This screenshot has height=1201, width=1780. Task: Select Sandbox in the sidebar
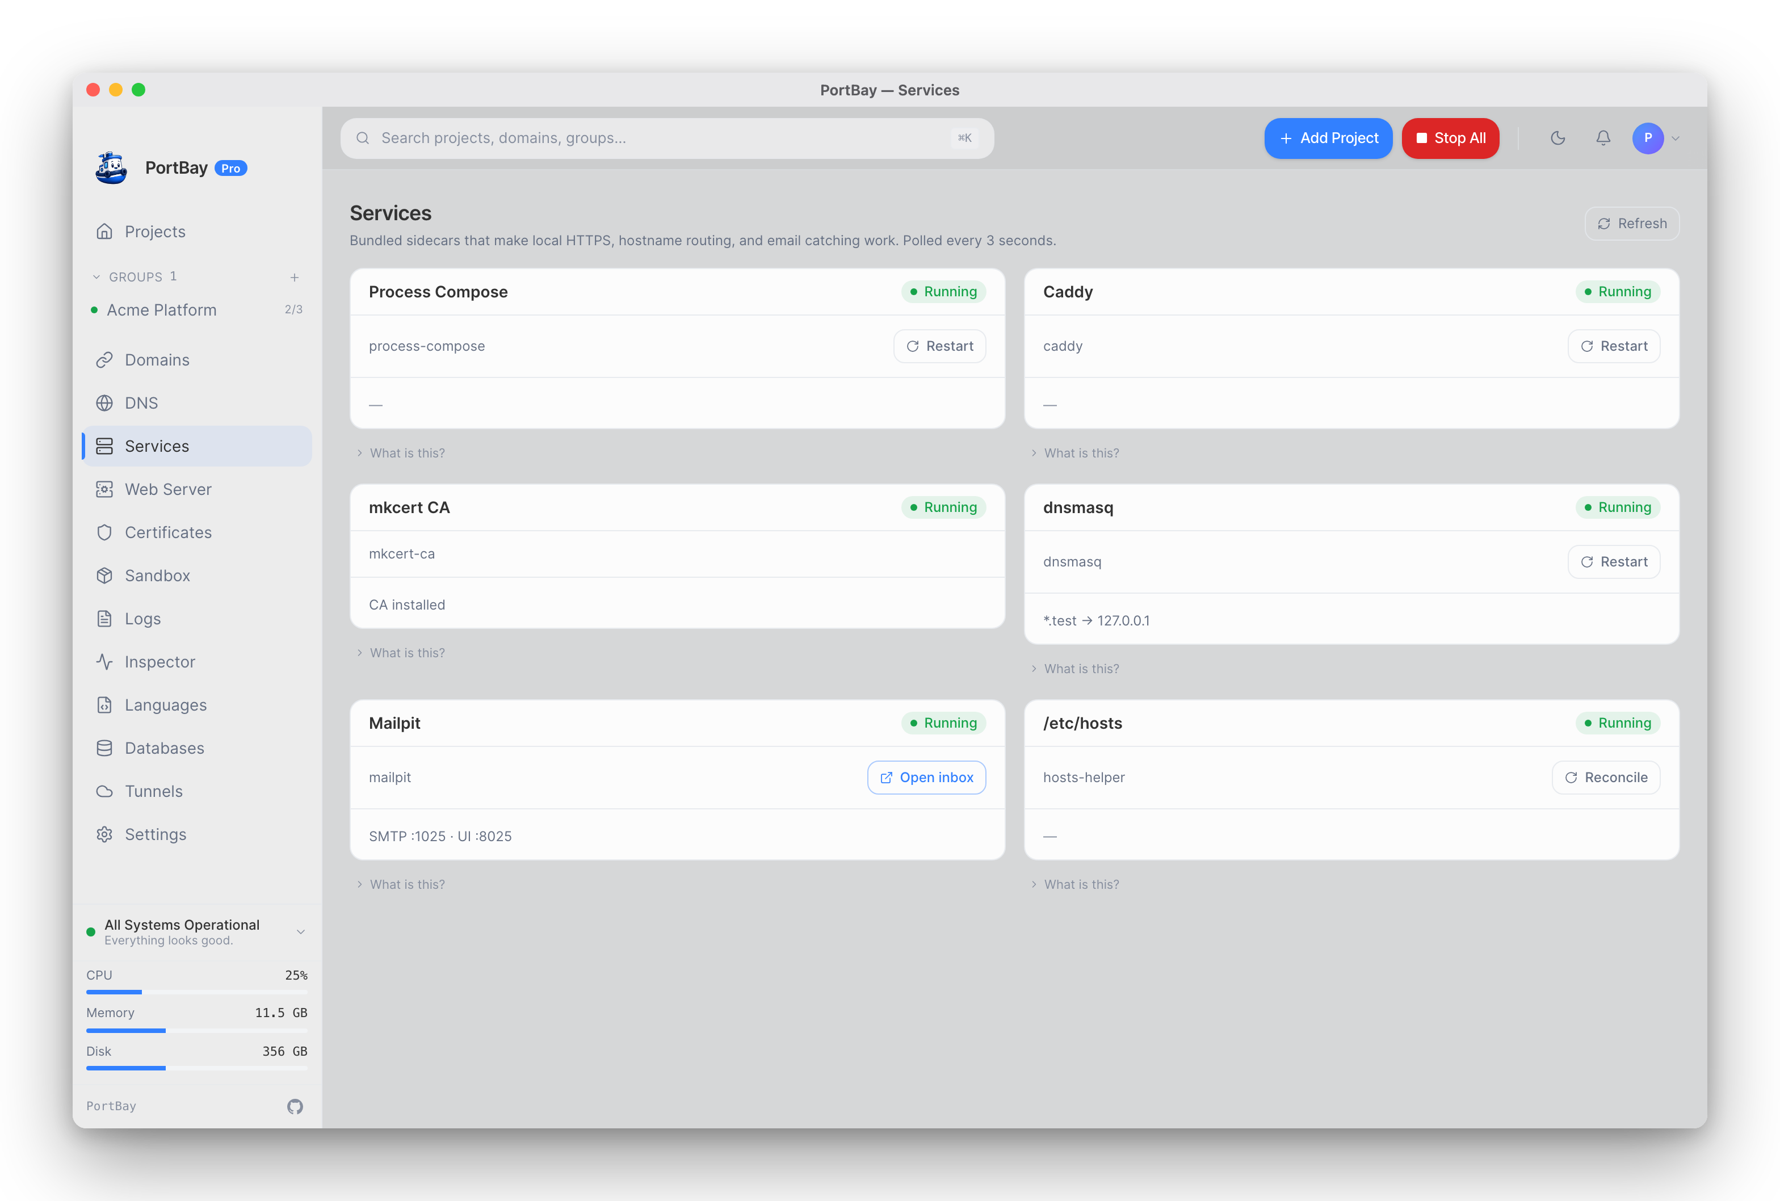(x=197, y=575)
